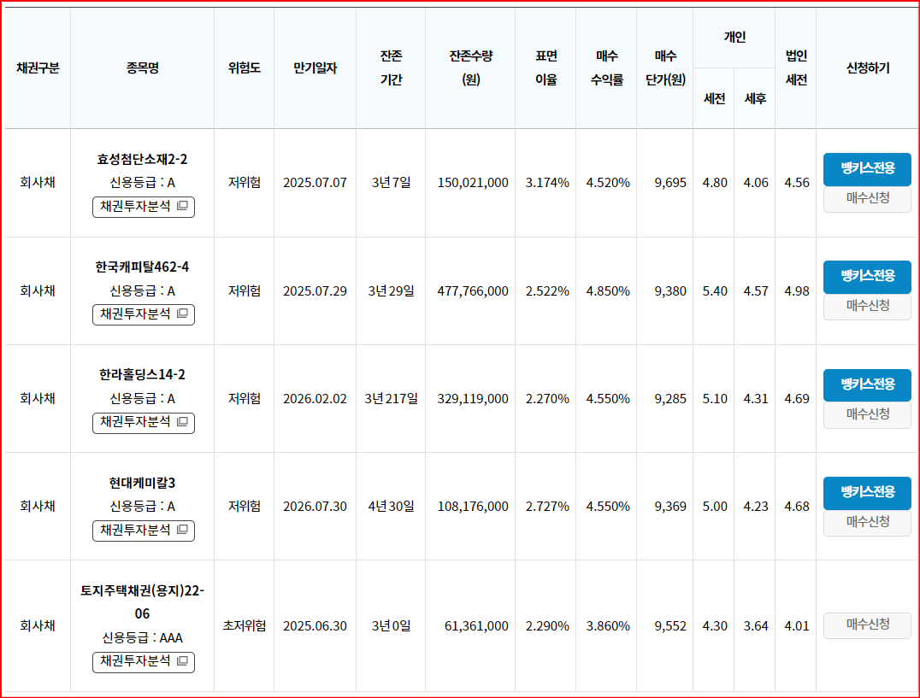This screenshot has width=920, height=698.
Task: Click remaining amount 150,021,000
Action: coord(473,183)
